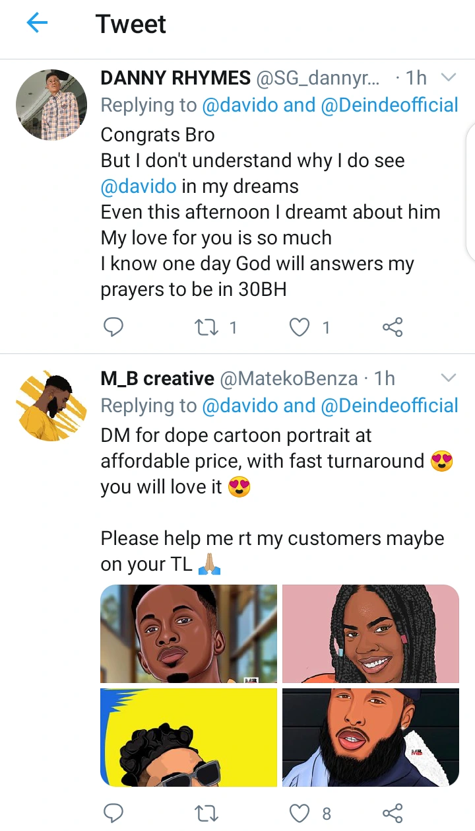Open the braided-hair woman cartoon image

tap(370, 633)
